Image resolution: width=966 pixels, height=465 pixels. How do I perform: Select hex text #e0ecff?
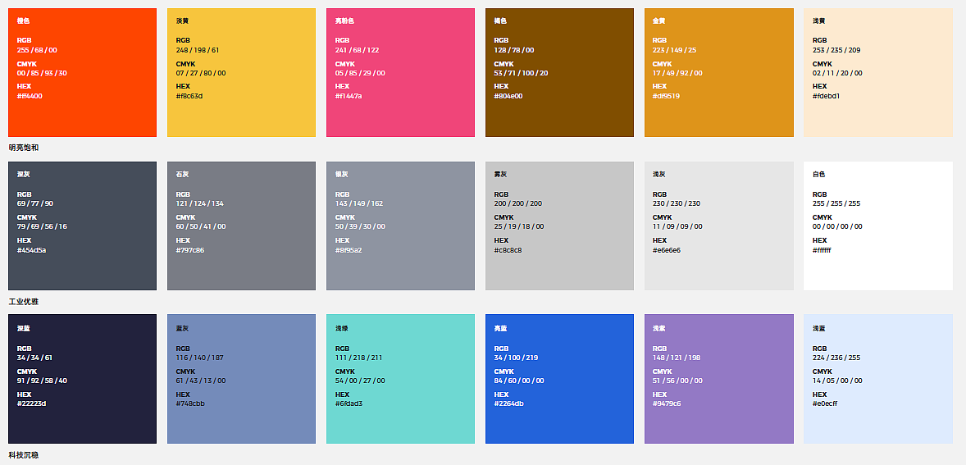825,403
